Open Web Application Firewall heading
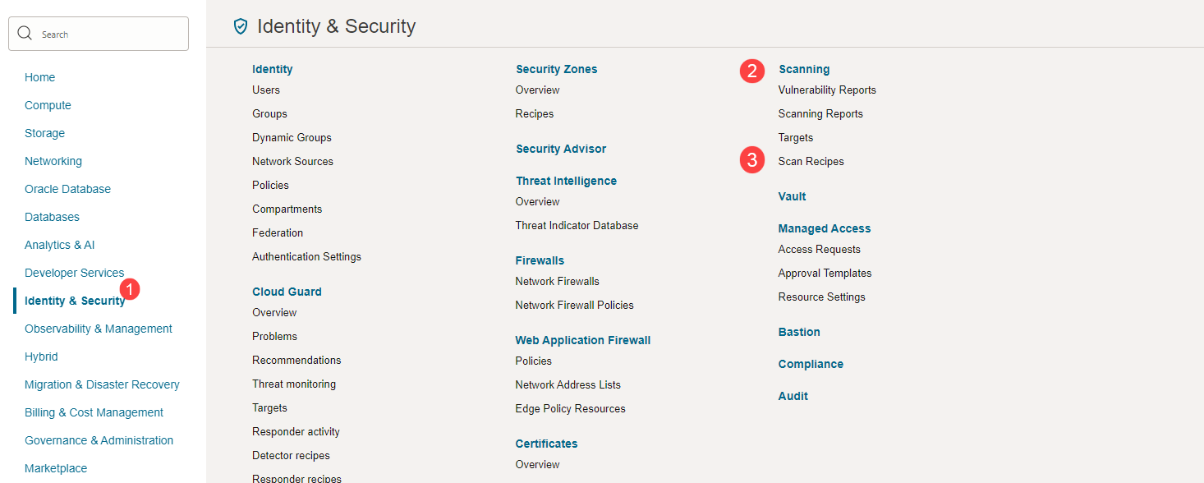The height and width of the screenshot is (483, 1204). click(x=583, y=340)
